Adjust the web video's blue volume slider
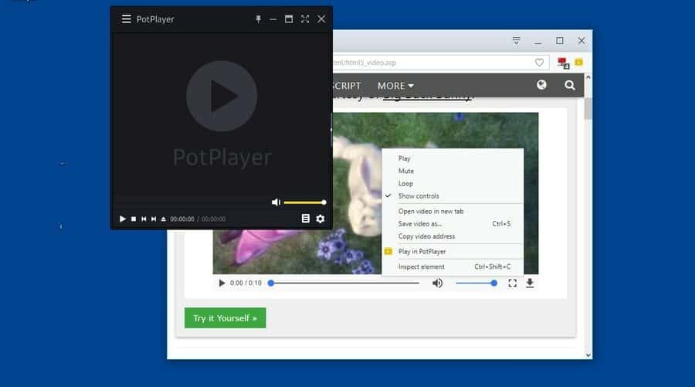The height and width of the screenshot is (387, 695). click(476, 283)
